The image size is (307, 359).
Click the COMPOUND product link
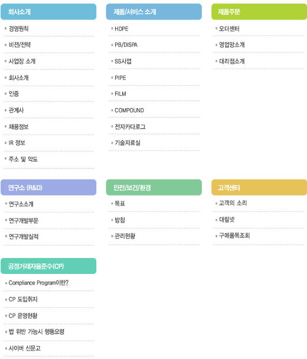[x=129, y=110]
